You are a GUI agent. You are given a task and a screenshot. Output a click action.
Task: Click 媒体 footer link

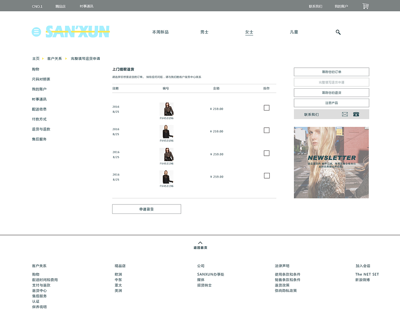(x=201, y=280)
